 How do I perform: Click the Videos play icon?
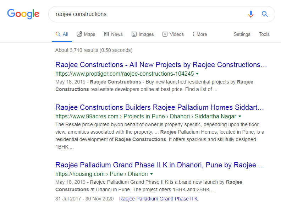pyautogui.click(x=165, y=34)
